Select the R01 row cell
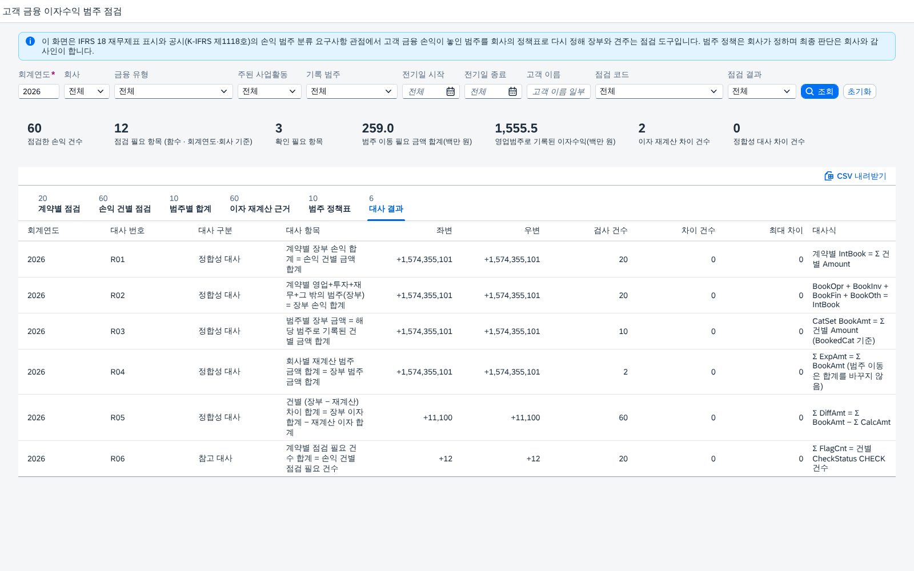 (118, 259)
